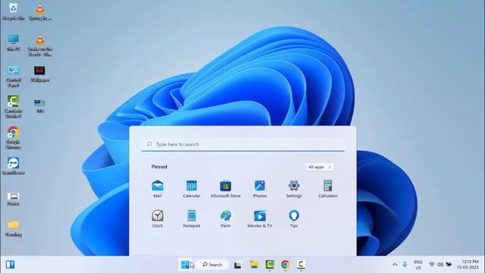The height and width of the screenshot is (273, 485).
Task: Open the Tips app
Action: point(294,219)
